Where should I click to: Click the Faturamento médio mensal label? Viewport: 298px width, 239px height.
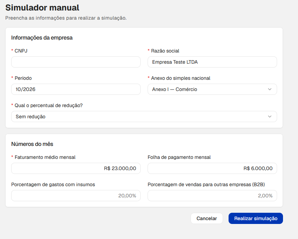coord(45,157)
